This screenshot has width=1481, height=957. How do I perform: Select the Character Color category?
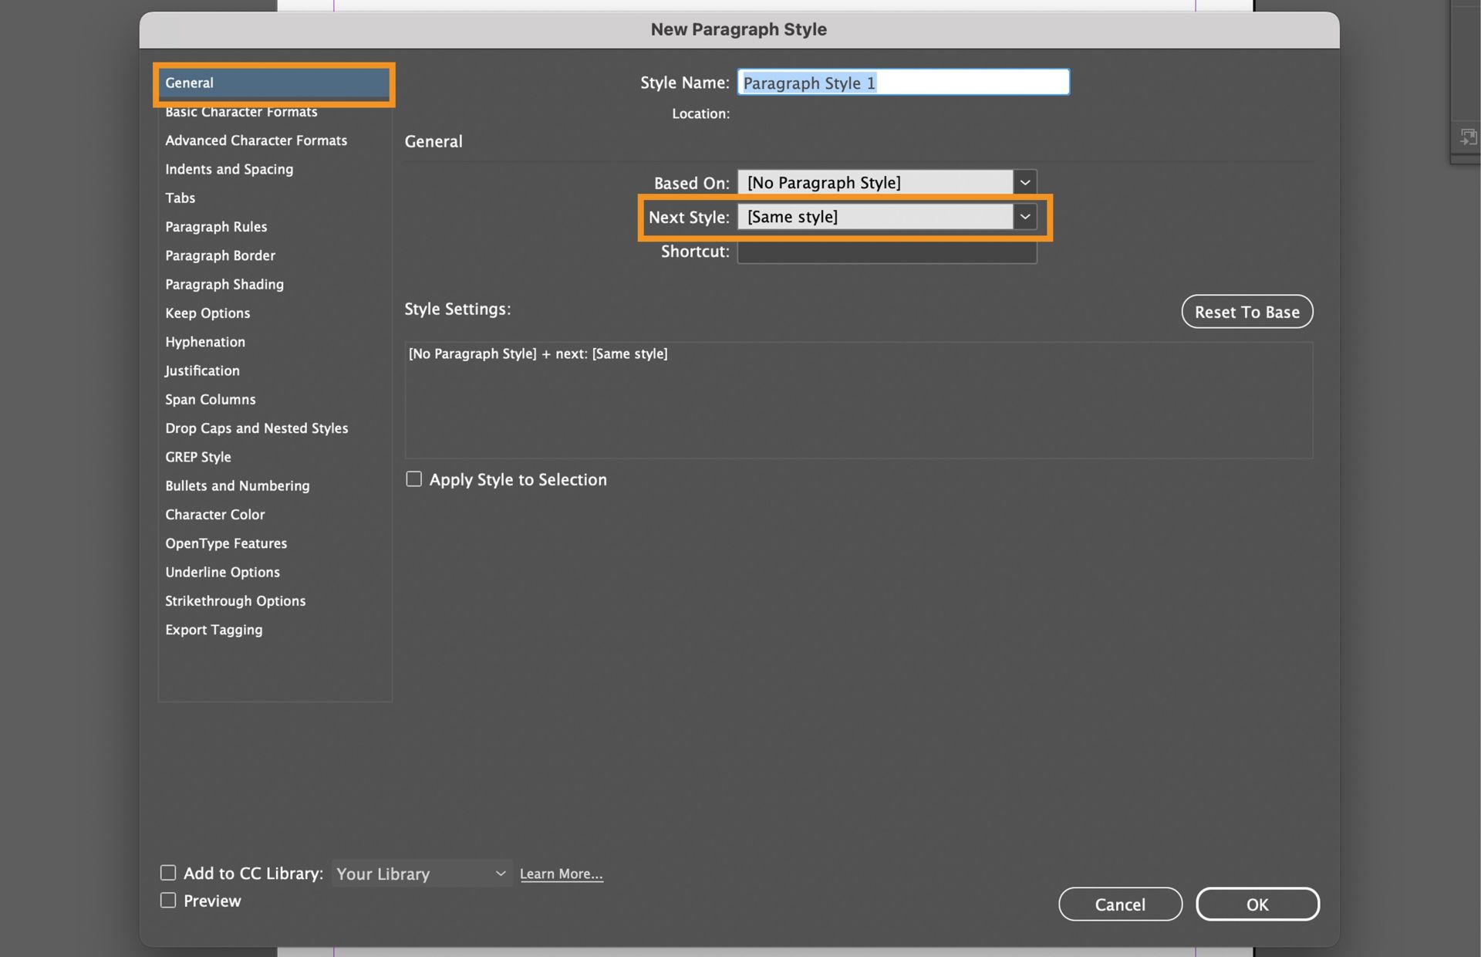click(214, 515)
